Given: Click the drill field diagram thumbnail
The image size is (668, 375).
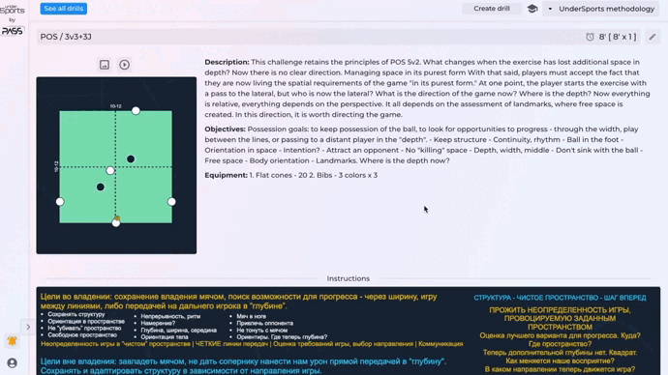Looking at the screenshot, I should [116, 165].
